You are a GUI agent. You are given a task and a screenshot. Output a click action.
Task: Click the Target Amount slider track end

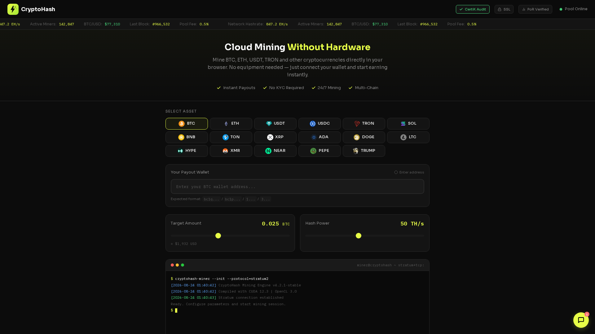tap(289, 236)
